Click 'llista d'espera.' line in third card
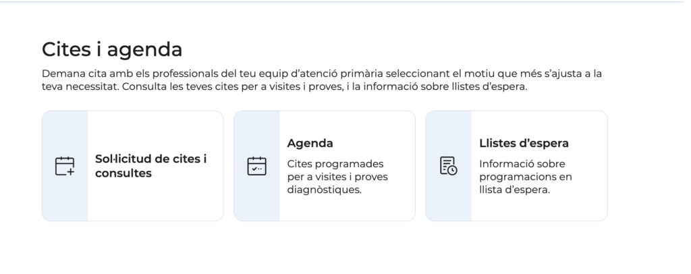The image size is (691, 274). (x=514, y=190)
